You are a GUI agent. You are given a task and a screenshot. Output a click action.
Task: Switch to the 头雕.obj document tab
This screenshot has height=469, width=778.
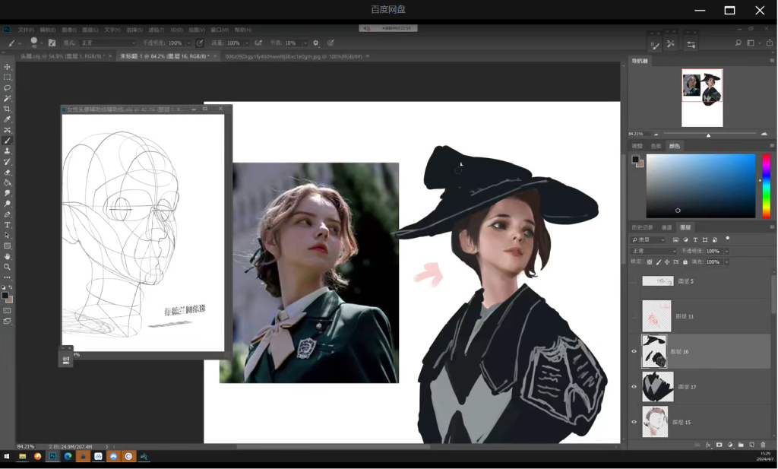(62, 56)
